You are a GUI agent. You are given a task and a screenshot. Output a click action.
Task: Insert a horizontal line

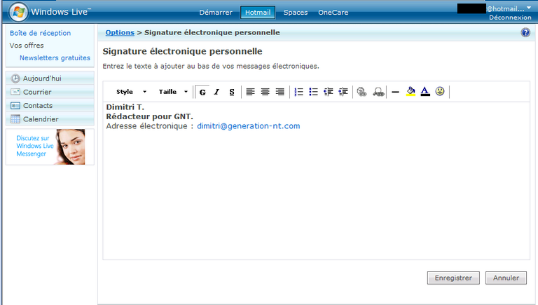[395, 92]
